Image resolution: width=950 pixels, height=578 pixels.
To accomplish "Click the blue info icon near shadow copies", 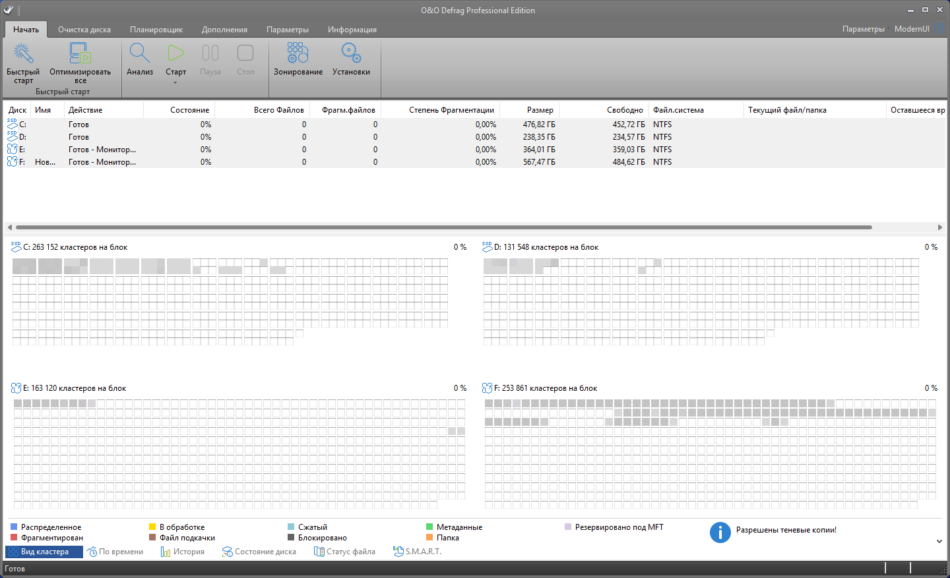I will 720,532.
